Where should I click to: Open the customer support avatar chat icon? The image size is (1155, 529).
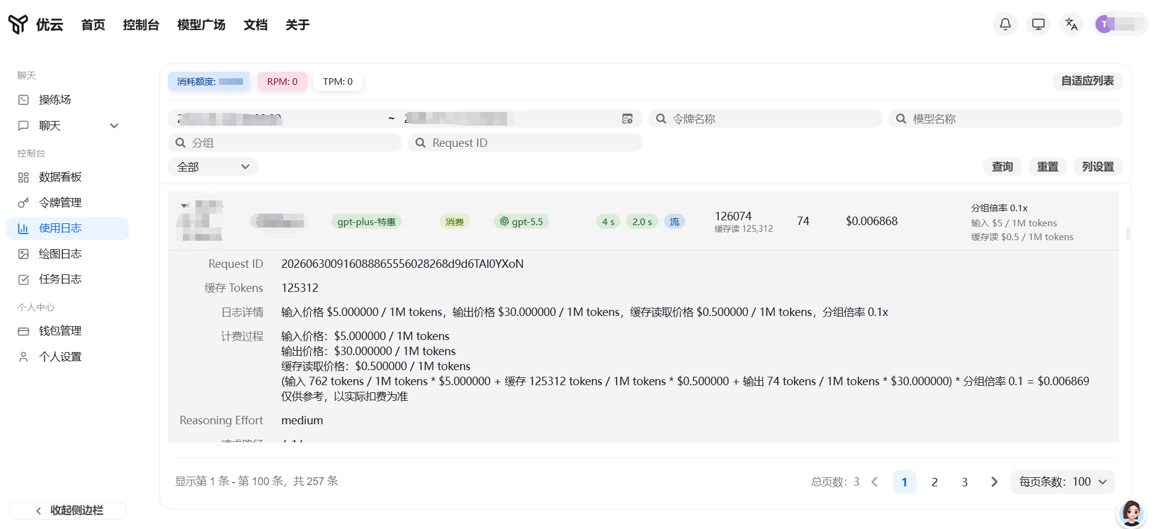tap(1131, 513)
